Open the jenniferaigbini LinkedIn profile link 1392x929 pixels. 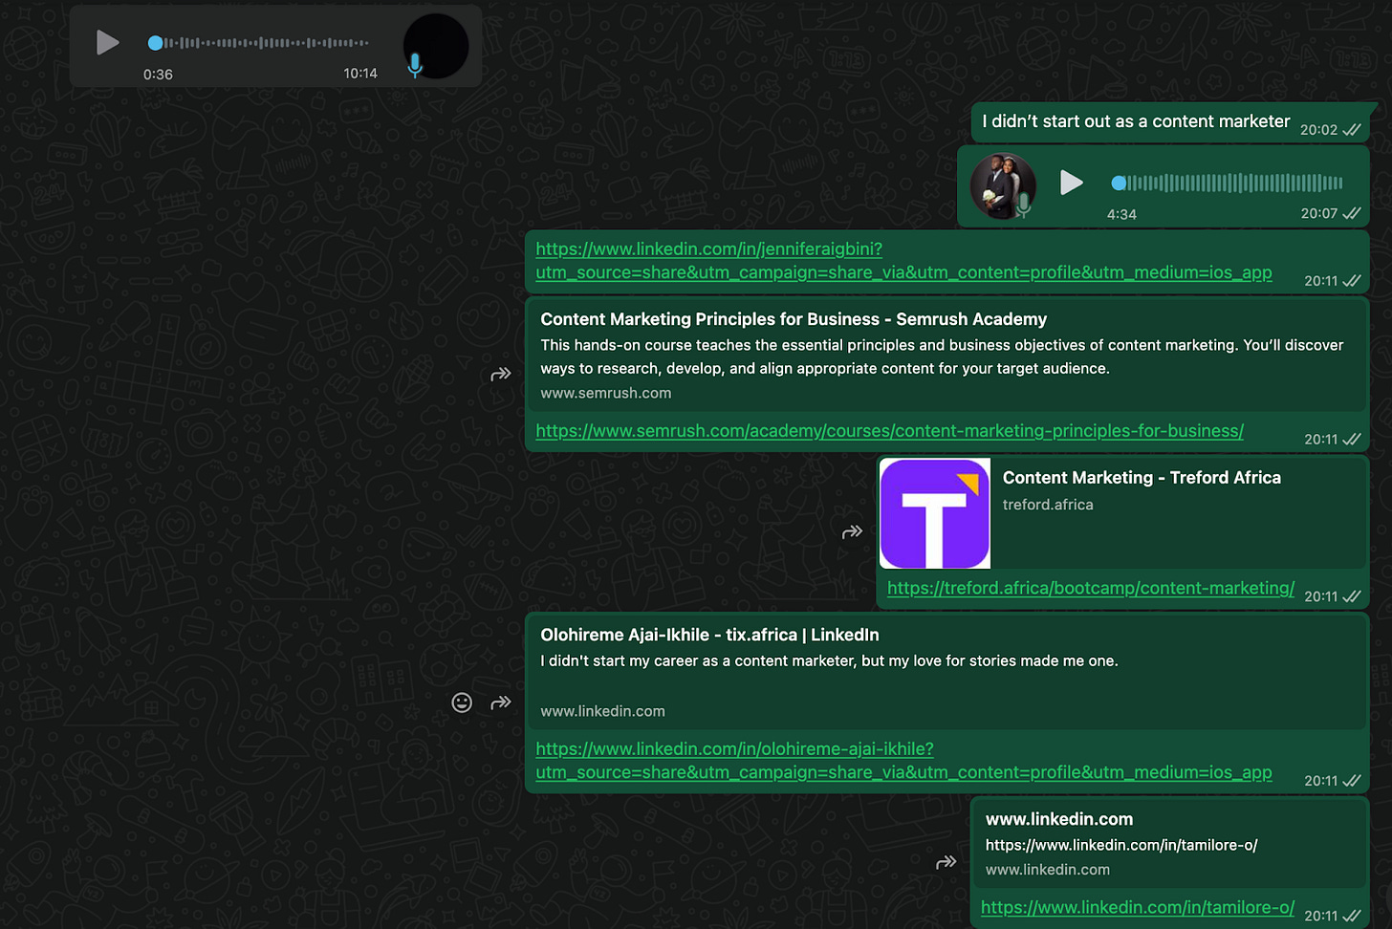tap(903, 261)
